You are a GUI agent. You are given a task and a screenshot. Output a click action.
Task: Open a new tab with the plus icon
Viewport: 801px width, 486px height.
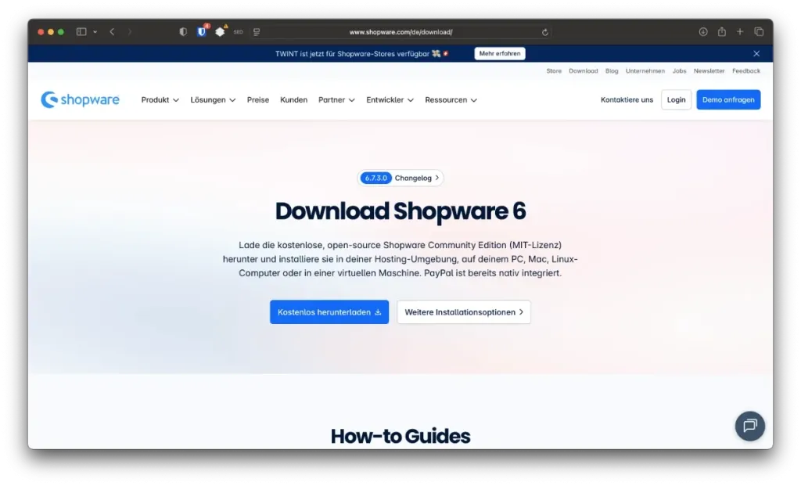click(x=739, y=31)
